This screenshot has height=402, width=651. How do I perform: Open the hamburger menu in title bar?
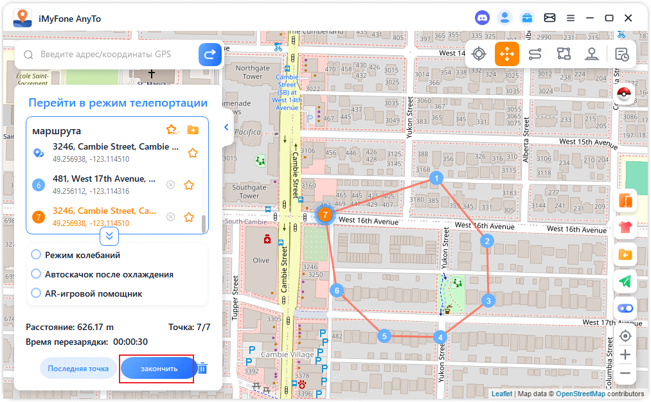[x=571, y=18]
